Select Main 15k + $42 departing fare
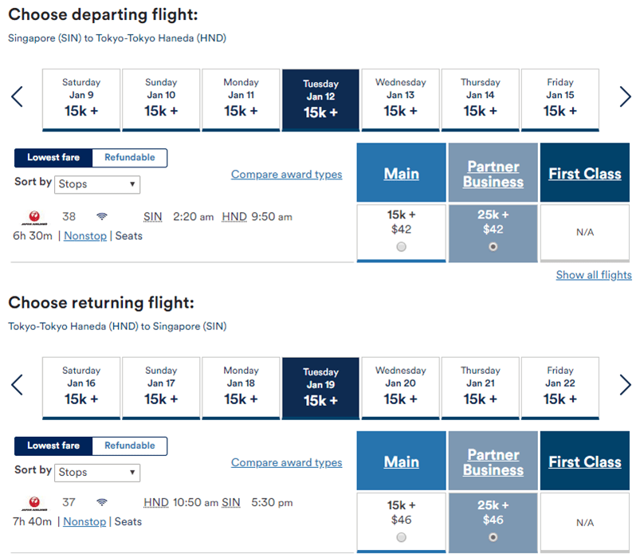 pyautogui.click(x=401, y=247)
